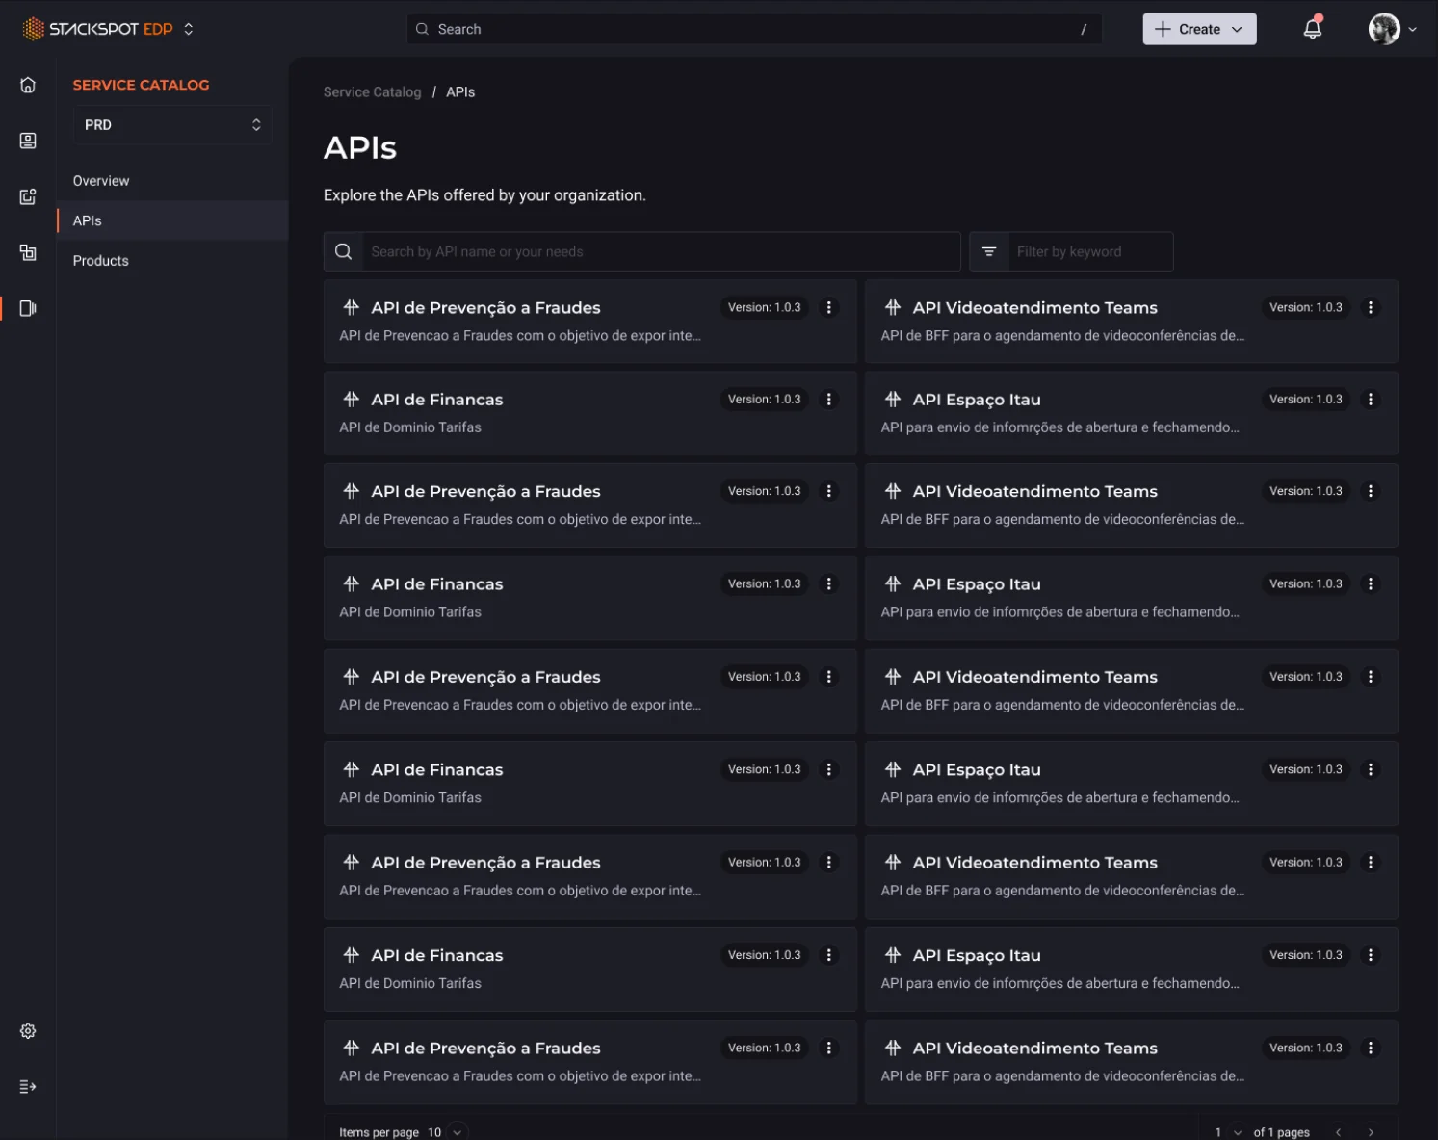Open the topmost API de Financas title
This screenshot has width=1438, height=1140.
[x=437, y=400]
